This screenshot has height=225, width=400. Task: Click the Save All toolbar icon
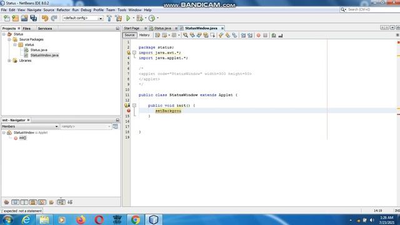click(33, 18)
